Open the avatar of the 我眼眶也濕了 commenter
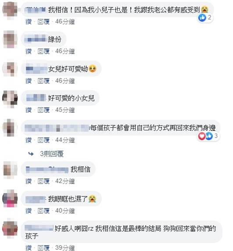This screenshot has width=233, height=251. tap(10, 199)
